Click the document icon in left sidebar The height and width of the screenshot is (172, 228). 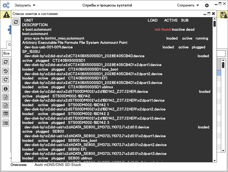[6, 97]
